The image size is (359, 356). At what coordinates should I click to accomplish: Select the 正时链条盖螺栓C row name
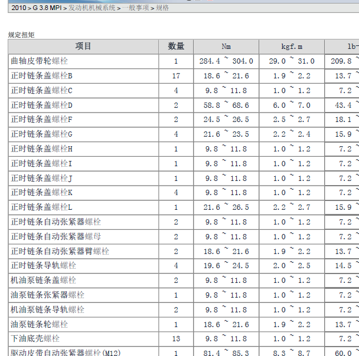point(41,91)
